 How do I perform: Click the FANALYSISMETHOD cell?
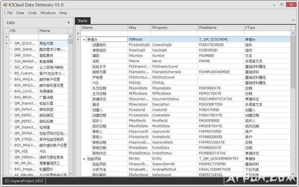[221, 169]
